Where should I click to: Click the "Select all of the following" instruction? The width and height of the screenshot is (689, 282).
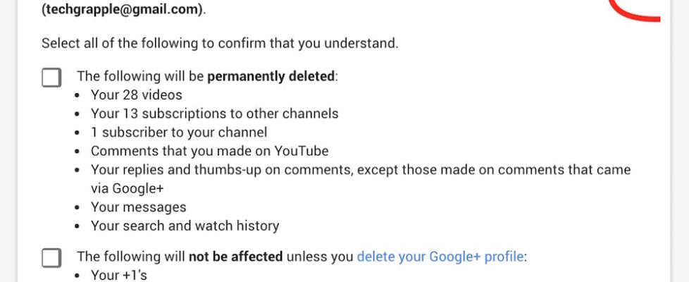220,43
